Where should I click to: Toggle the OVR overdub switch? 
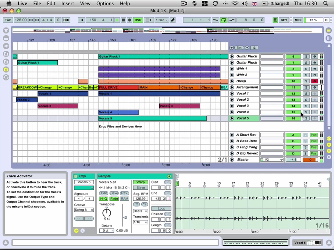[138, 20]
